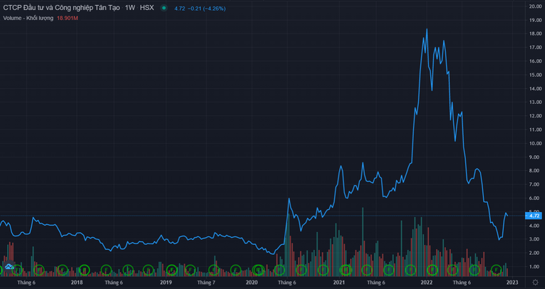Click the 10.00 level on price scale
Image resolution: width=545 pixels, height=289 pixels.
[534, 143]
